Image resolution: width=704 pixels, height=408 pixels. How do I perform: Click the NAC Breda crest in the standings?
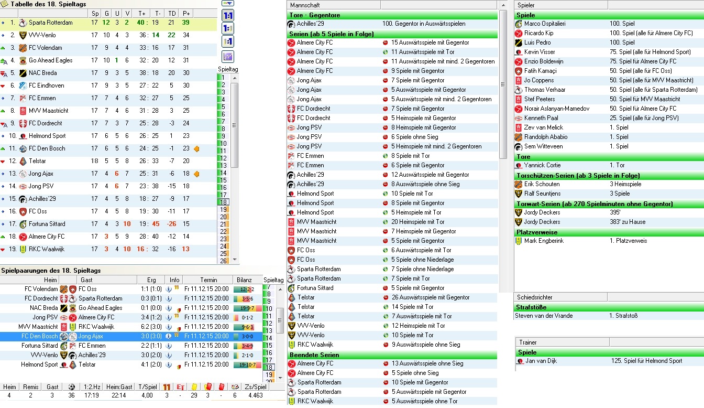(23, 73)
